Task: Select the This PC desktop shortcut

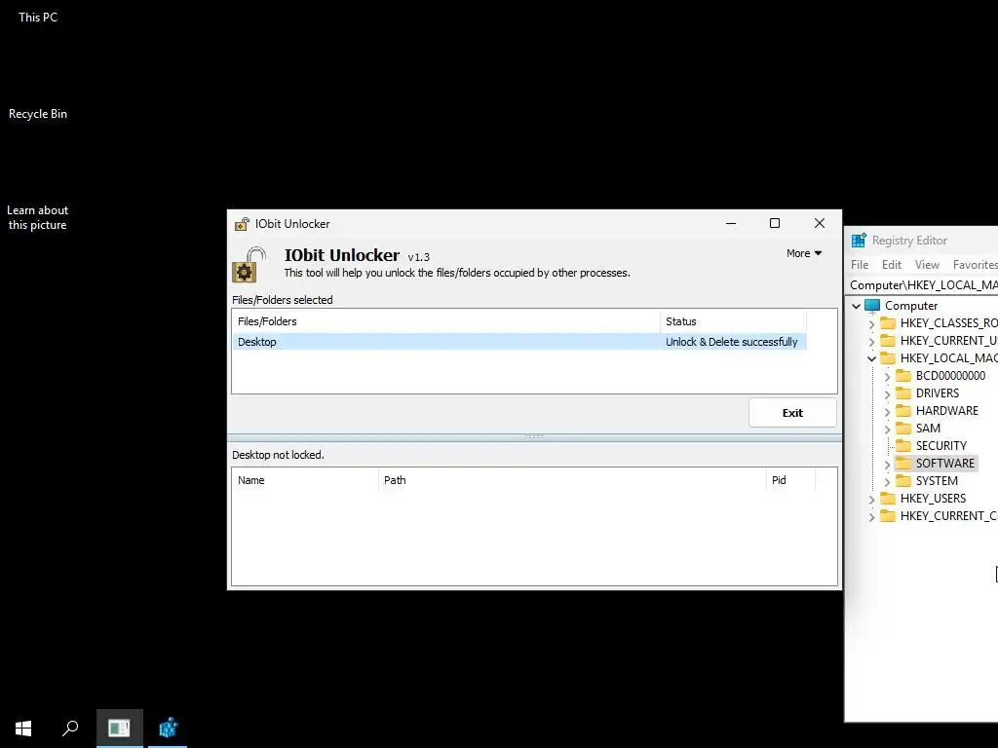Action: [x=38, y=18]
